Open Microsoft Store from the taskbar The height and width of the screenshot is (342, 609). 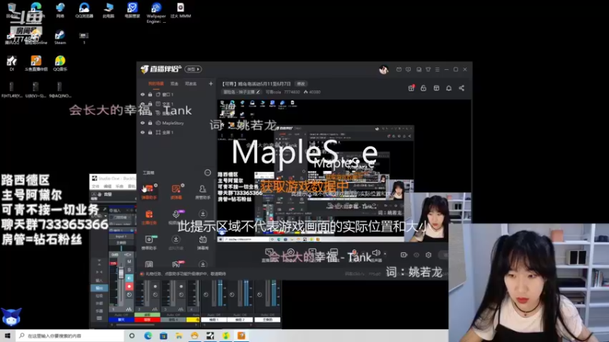click(164, 336)
